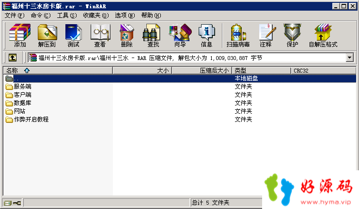Sort by Type (类型) column header
359x209 pixels.
coord(261,71)
